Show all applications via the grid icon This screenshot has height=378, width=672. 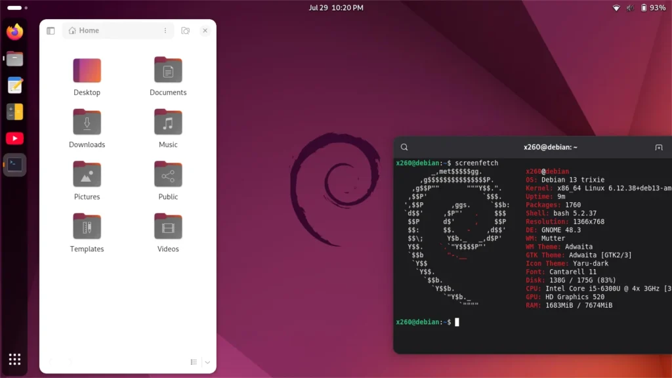14,359
